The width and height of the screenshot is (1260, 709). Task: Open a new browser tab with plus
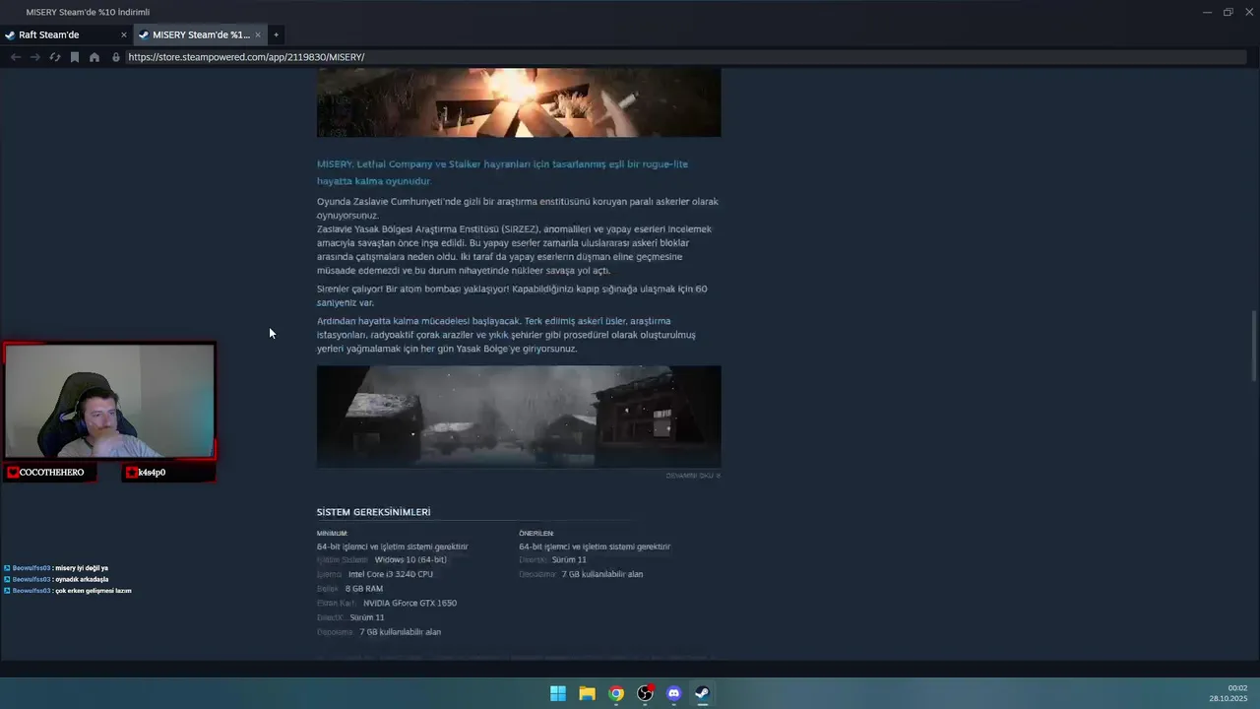point(276,34)
